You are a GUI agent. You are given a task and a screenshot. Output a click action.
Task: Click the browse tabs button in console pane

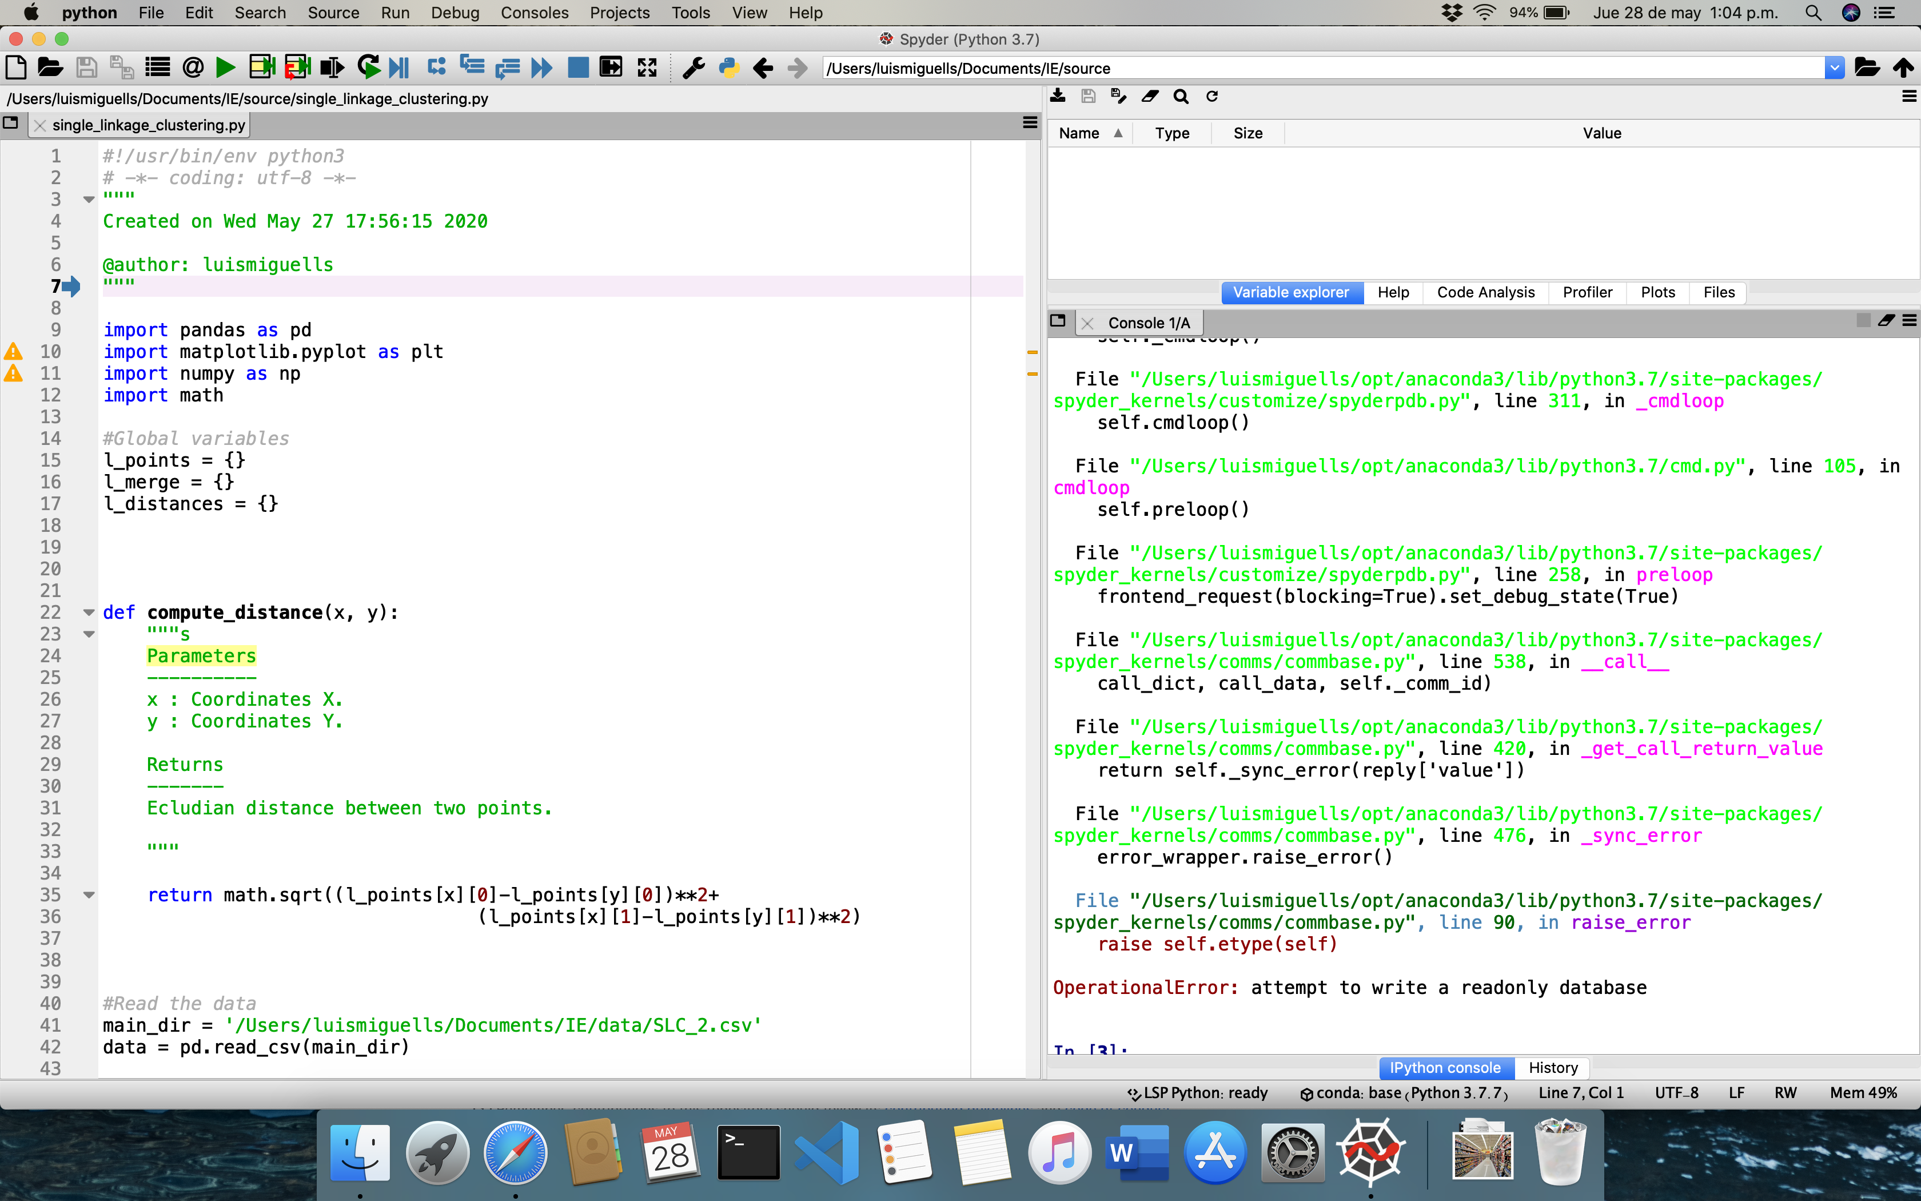(x=1058, y=321)
